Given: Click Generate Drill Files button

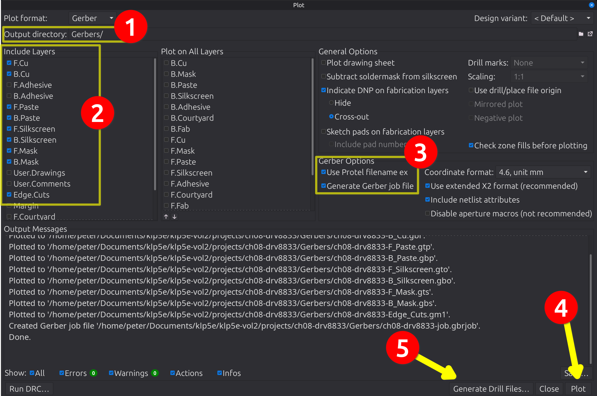Looking at the screenshot, I should pyautogui.click(x=491, y=389).
